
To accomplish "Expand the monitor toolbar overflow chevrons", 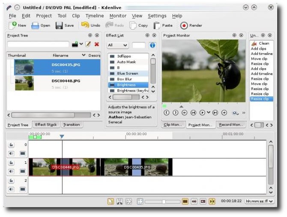I will coord(244,113).
